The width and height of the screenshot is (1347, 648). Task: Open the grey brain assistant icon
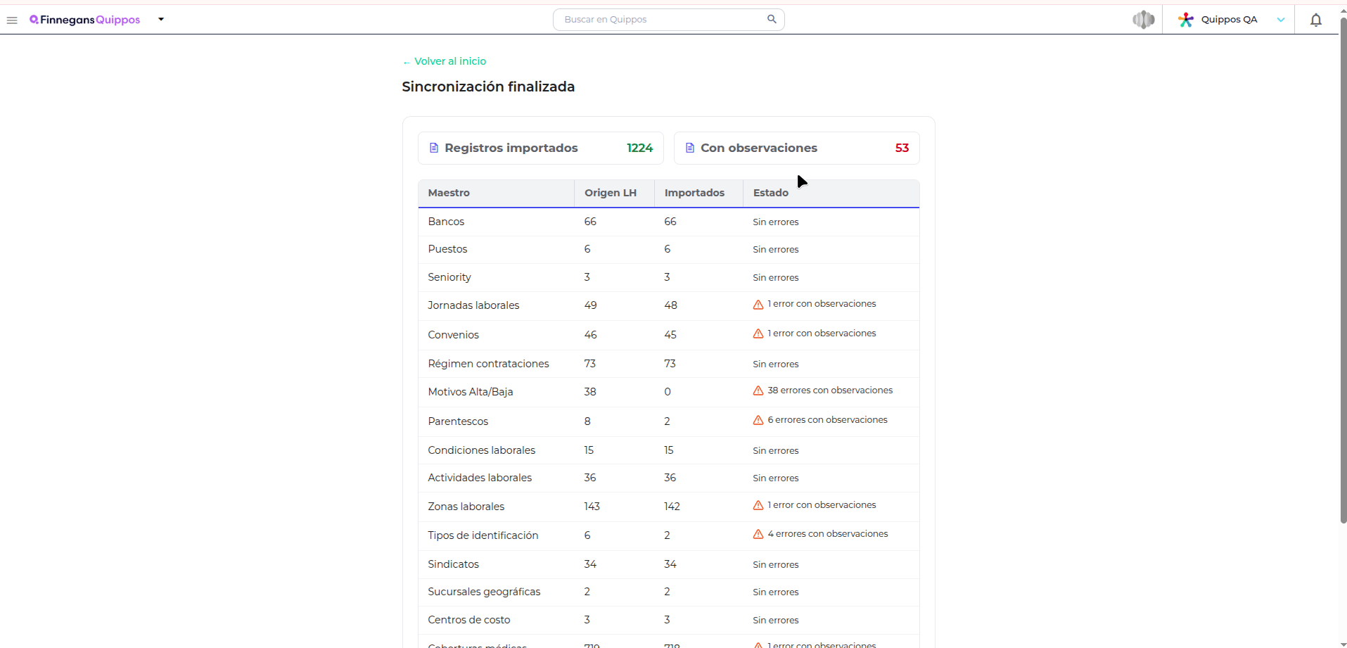tap(1144, 20)
